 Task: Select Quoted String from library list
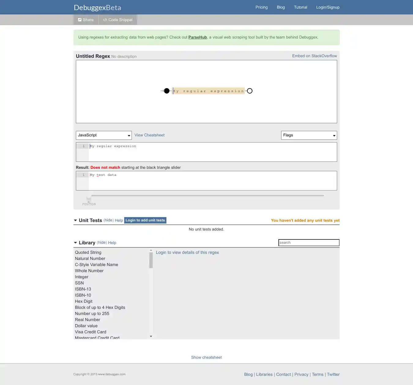tap(88, 252)
